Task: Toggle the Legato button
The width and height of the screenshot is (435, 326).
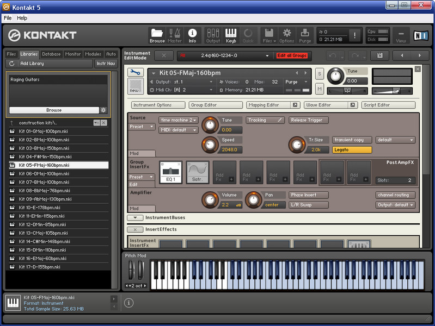Action: pos(352,149)
